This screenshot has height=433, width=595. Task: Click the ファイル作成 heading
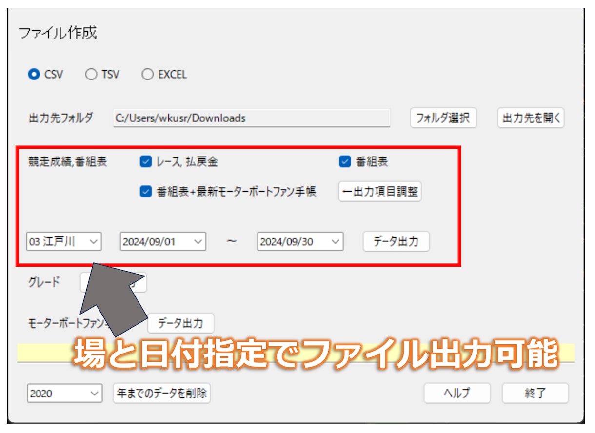(x=58, y=33)
